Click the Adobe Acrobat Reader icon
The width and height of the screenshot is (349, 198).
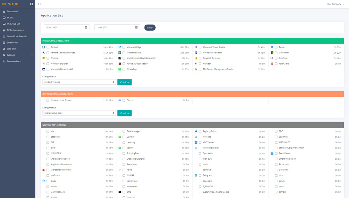pyautogui.click(x=120, y=63)
